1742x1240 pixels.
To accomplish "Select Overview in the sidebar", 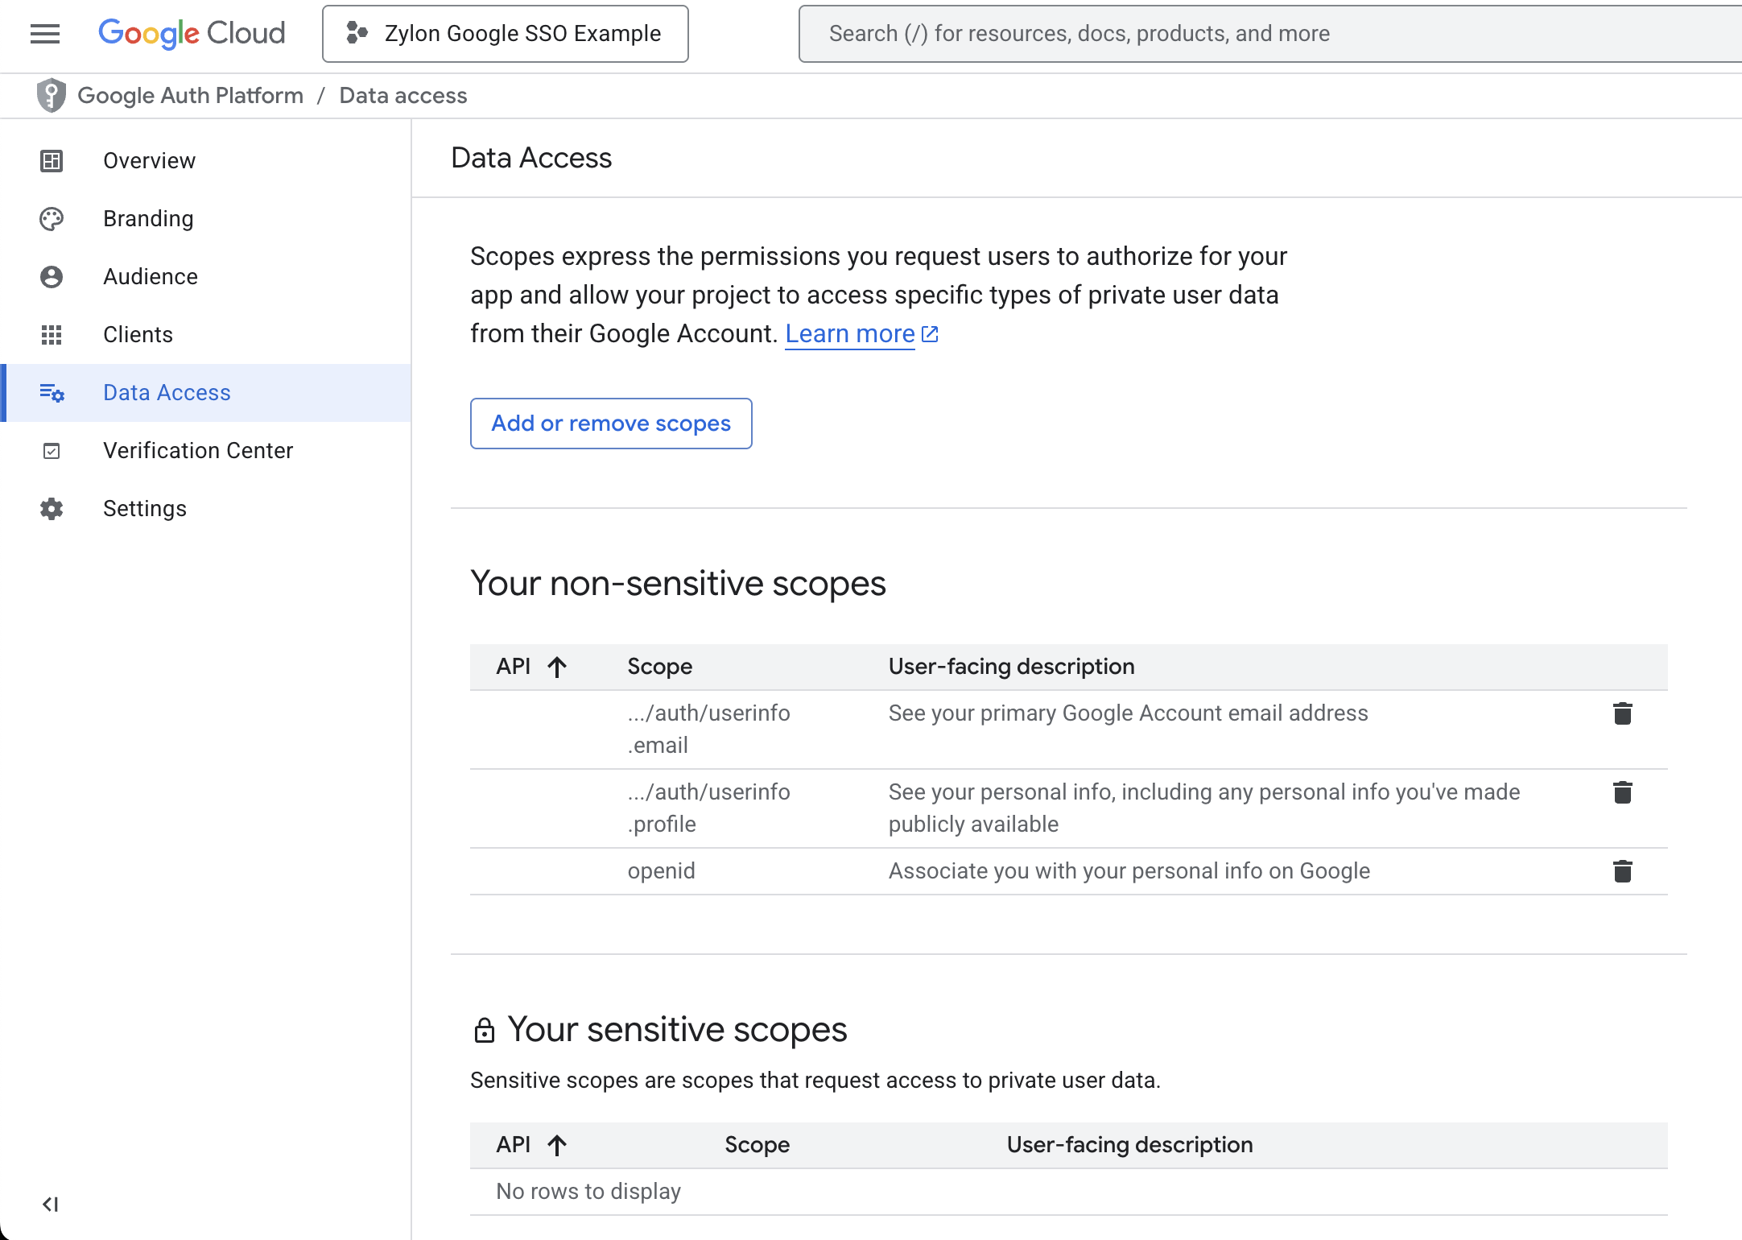I will 149,160.
